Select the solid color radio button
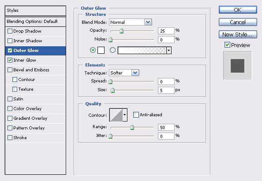The height and width of the screenshot is (181, 262). point(93,50)
